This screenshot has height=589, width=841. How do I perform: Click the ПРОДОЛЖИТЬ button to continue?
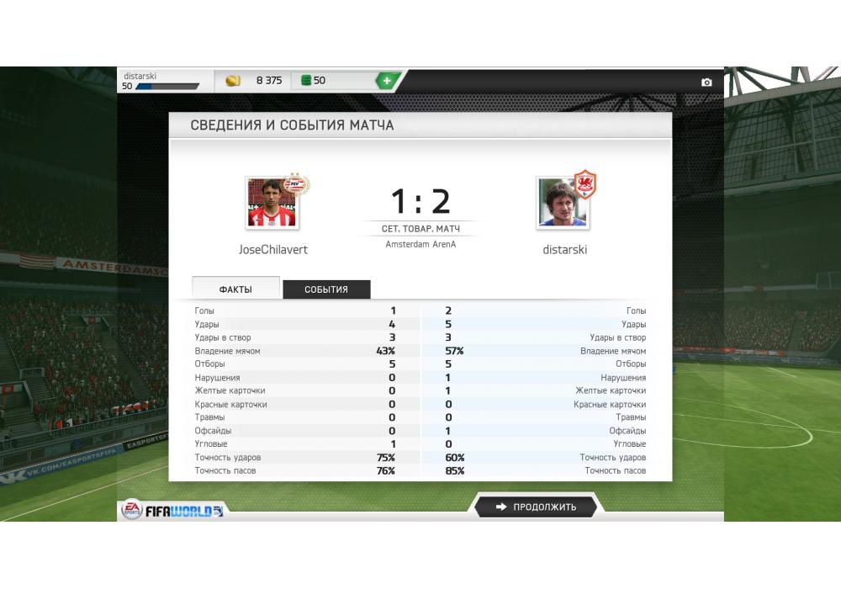click(x=536, y=507)
